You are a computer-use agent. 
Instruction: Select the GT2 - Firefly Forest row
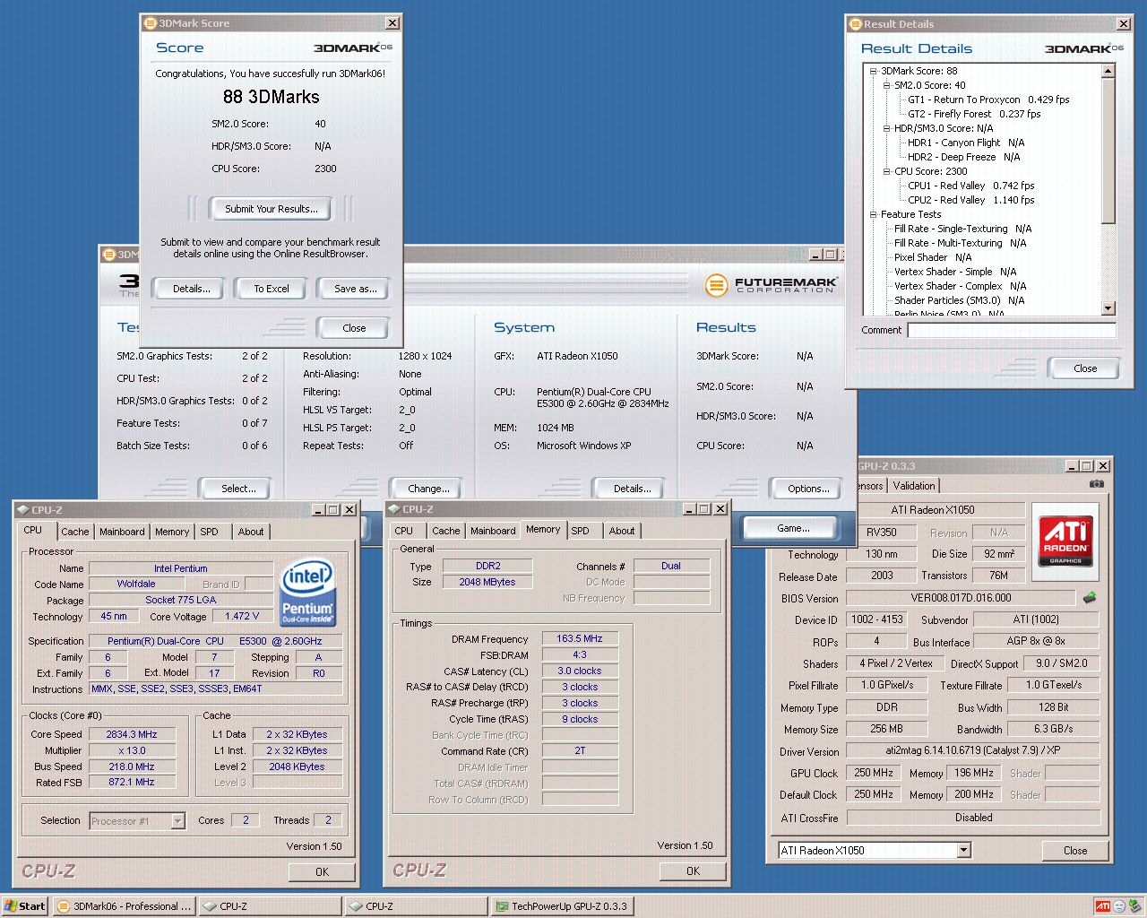[974, 114]
